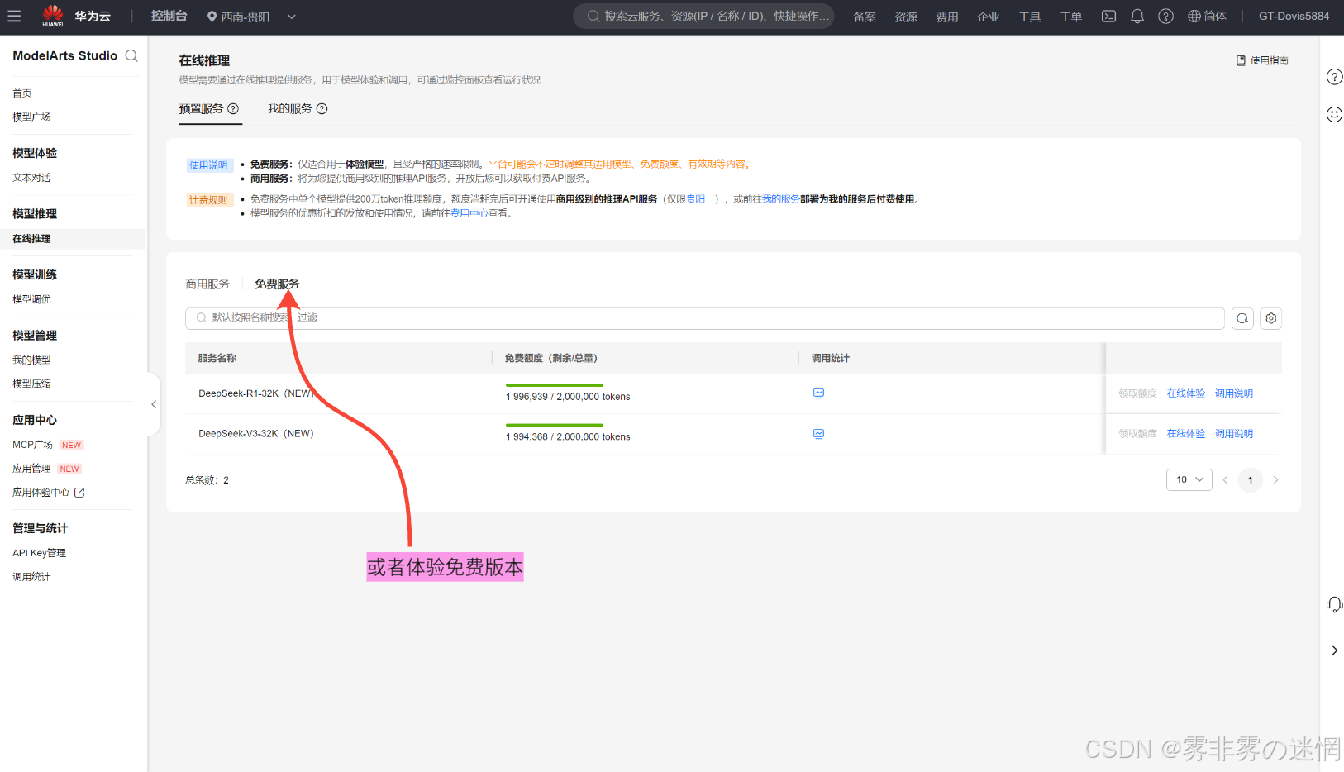Image resolution: width=1344 pixels, height=772 pixels.
Task: Expand the right-side floating panel arrow
Action: click(1334, 650)
